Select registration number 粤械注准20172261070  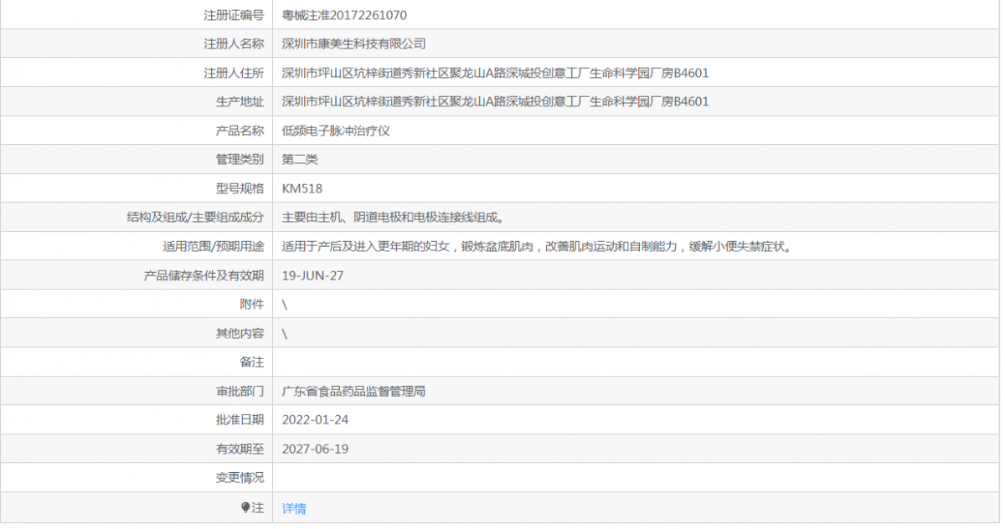tap(345, 15)
